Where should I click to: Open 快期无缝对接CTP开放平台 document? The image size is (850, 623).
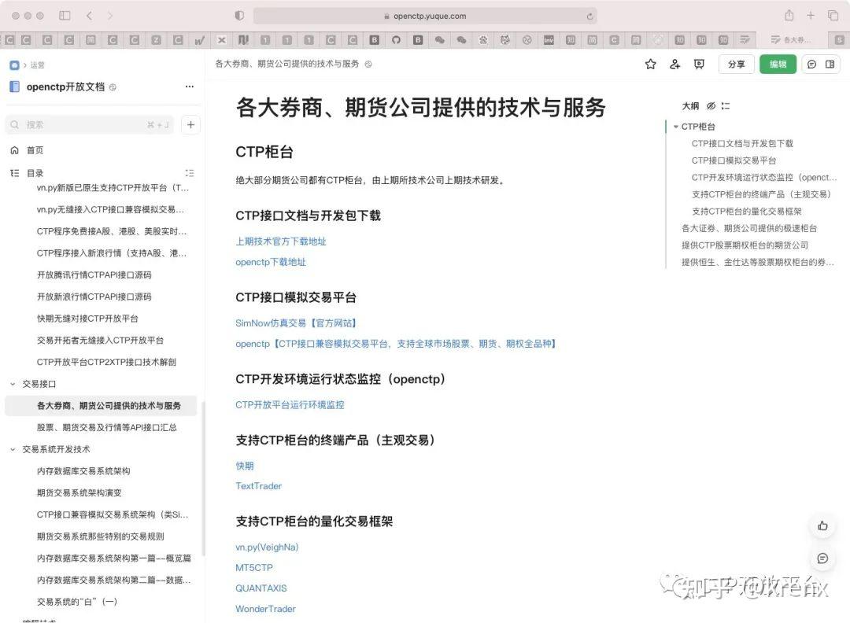click(x=87, y=318)
